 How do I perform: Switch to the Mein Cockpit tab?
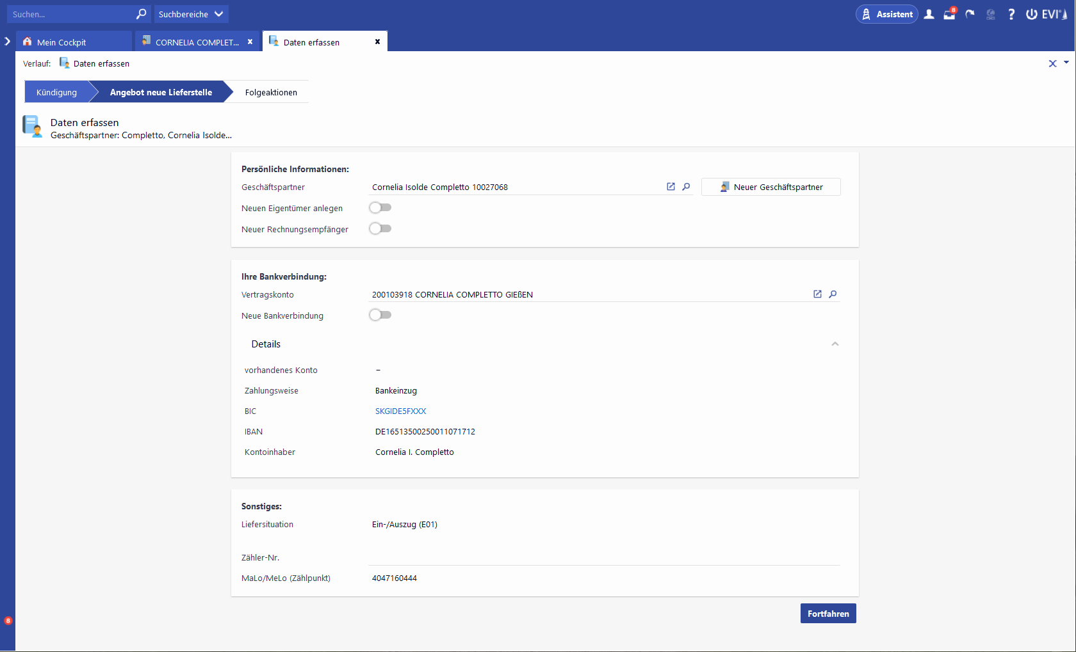click(x=61, y=42)
